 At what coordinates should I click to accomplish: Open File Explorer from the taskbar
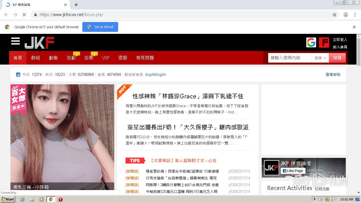[32, 199]
